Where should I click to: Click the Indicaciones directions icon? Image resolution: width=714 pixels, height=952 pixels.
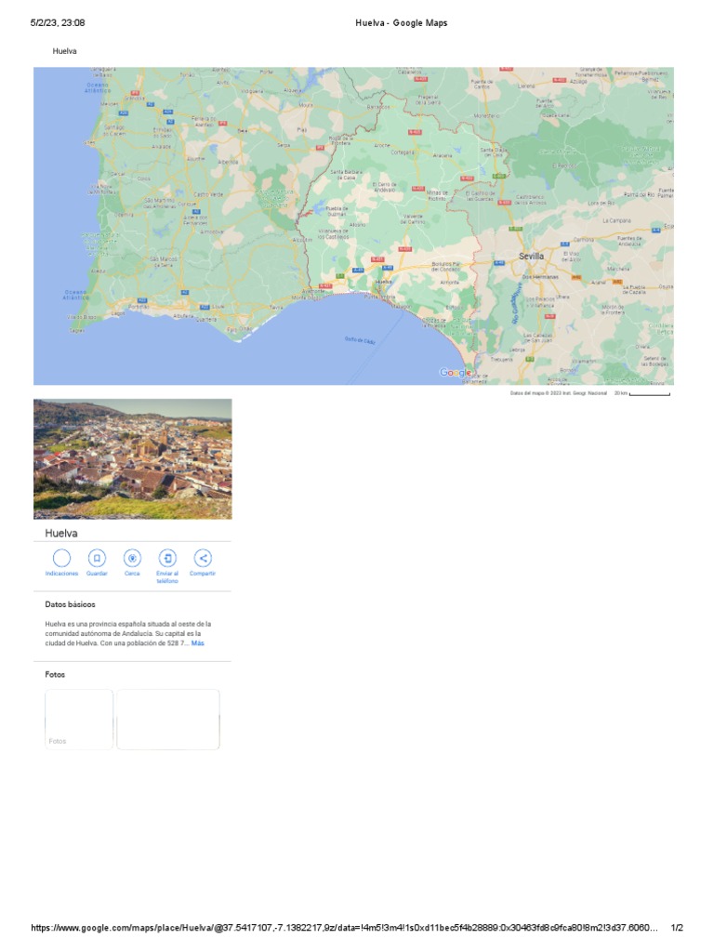(x=61, y=558)
